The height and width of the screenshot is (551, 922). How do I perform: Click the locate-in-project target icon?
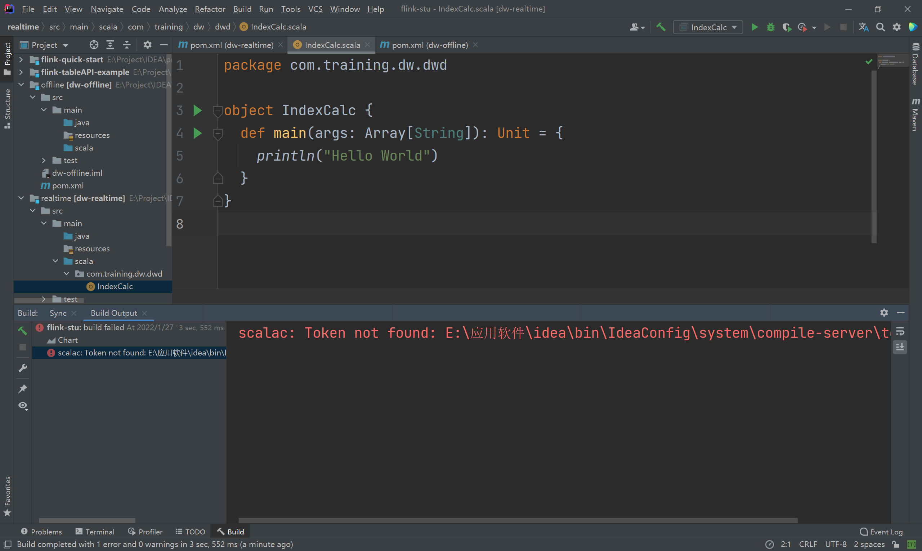(x=94, y=45)
